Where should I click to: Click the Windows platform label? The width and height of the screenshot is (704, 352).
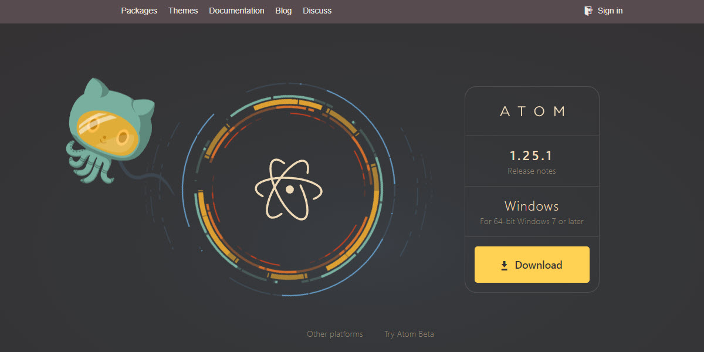pos(532,206)
